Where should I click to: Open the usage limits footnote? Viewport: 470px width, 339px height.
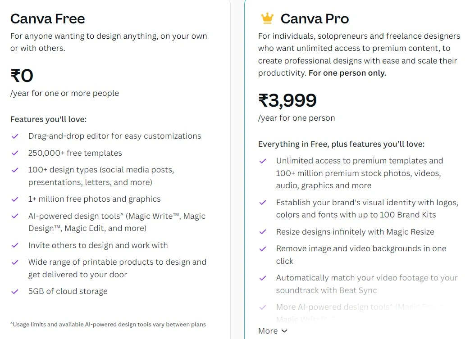108,324
